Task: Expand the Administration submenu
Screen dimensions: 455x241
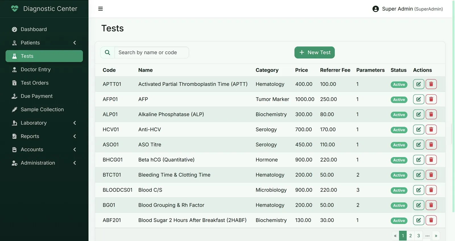Action: point(75,163)
